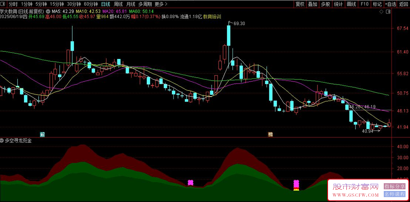Viewport: 410px width, 202px height.
Task: Click the magenta-red-yellow signal marker in indicator
Action: (x=296, y=185)
